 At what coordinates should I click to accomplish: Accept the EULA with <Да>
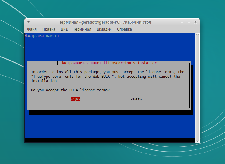76,99
